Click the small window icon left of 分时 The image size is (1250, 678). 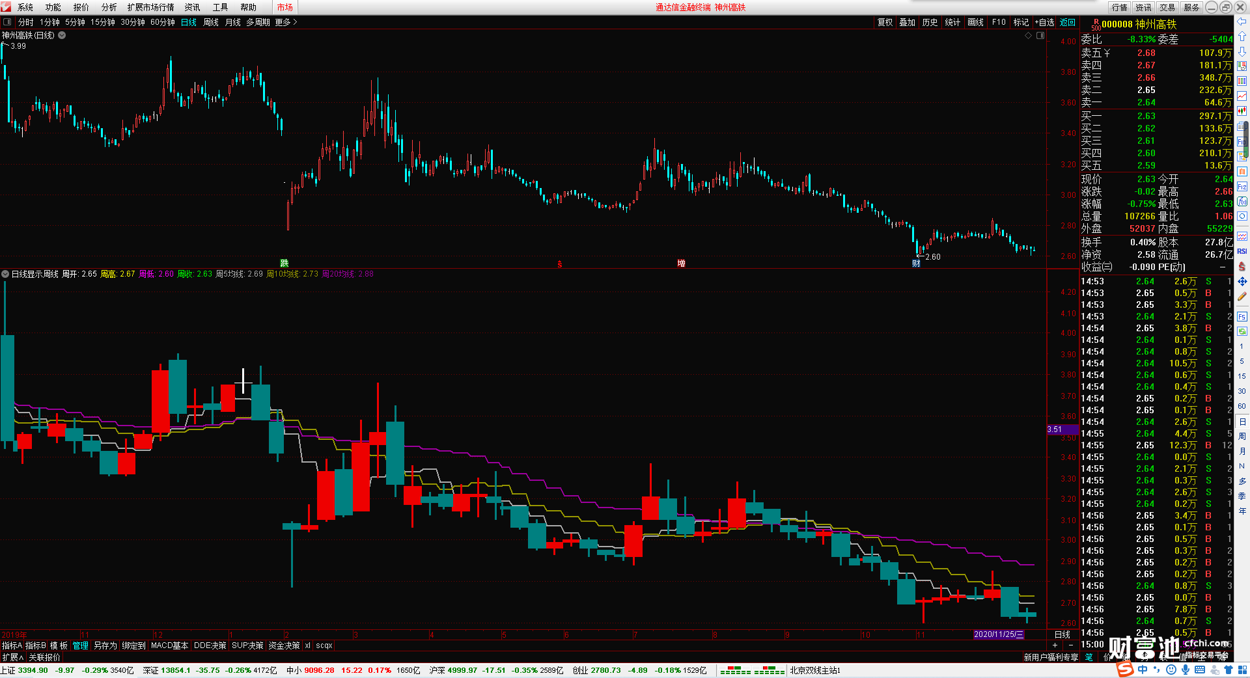7,22
